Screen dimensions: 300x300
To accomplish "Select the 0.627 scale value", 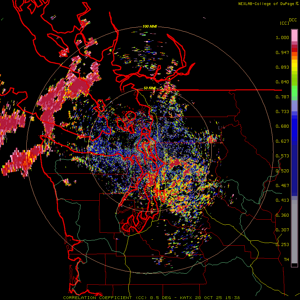I will tap(282, 141).
